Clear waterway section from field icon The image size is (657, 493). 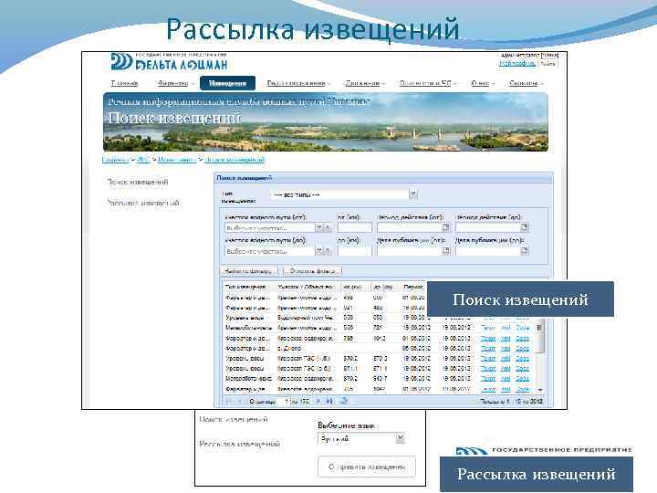(x=328, y=228)
